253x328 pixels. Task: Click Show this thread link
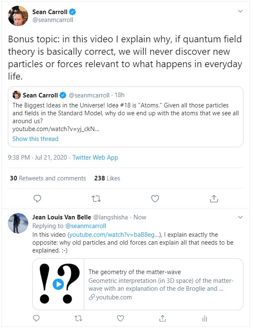pos(35,139)
